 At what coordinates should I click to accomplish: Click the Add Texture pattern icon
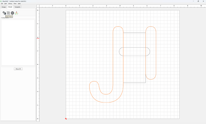pyautogui.click(x=8, y=13)
